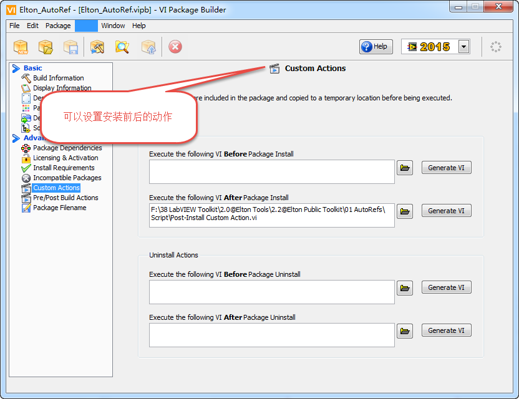Click the magnifier preview toolbar icon
The height and width of the screenshot is (399, 519).
(x=122, y=47)
